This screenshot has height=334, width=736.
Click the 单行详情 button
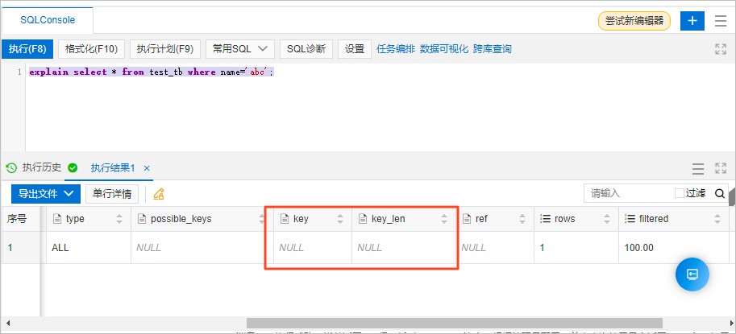tap(112, 194)
